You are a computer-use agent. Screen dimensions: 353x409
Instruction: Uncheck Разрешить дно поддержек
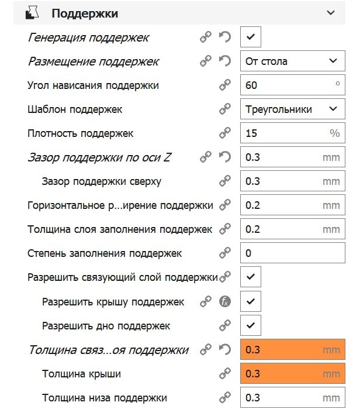click(250, 326)
